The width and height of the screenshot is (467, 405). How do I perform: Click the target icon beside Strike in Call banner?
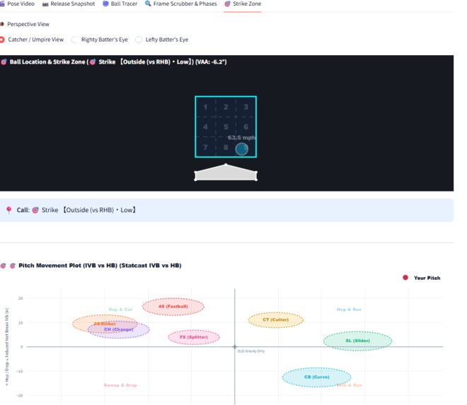point(35,210)
